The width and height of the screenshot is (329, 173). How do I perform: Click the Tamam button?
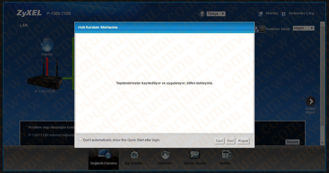[x=292, y=142]
